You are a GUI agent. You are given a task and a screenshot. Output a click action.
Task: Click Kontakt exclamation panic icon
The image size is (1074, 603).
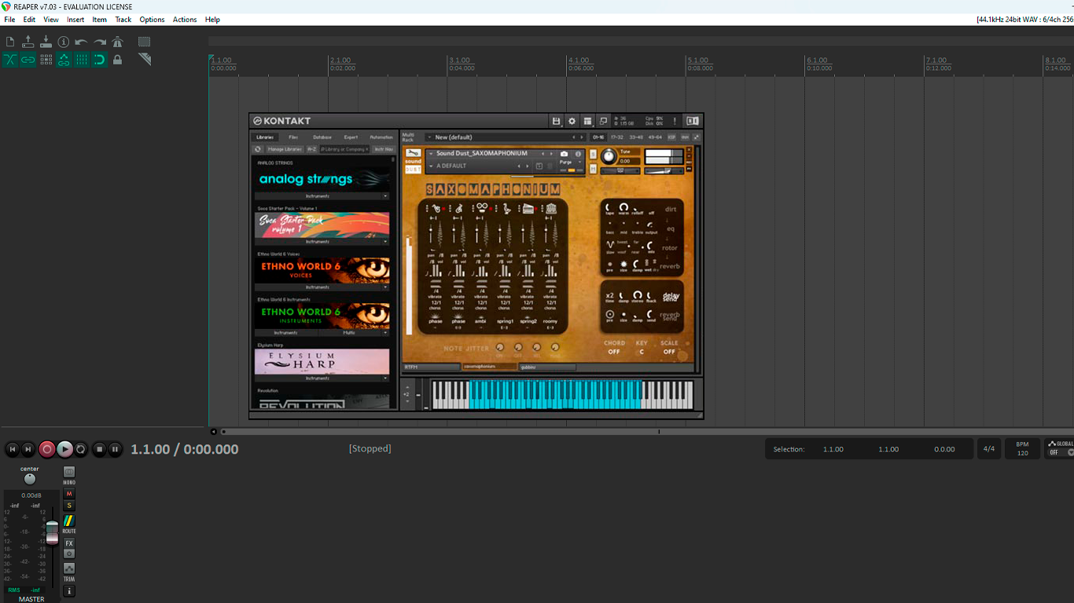pyautogui.click(x=674, y=121)
